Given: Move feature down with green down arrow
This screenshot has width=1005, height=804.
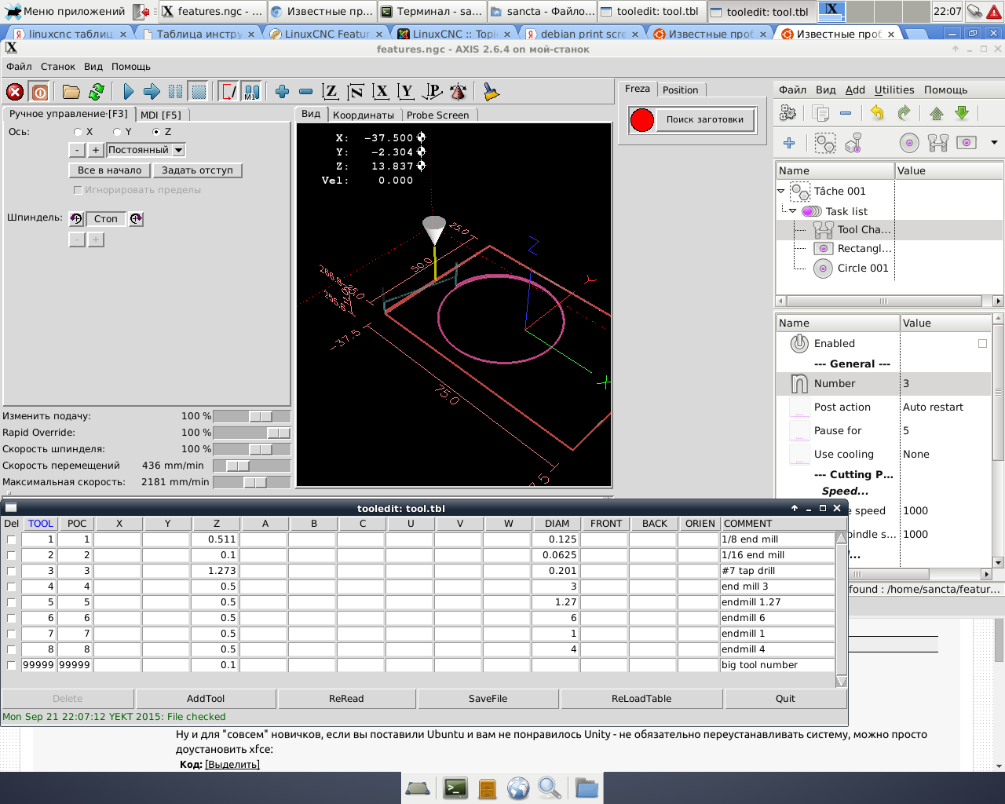Looking at the screenshot, I should tap(962, 113).
